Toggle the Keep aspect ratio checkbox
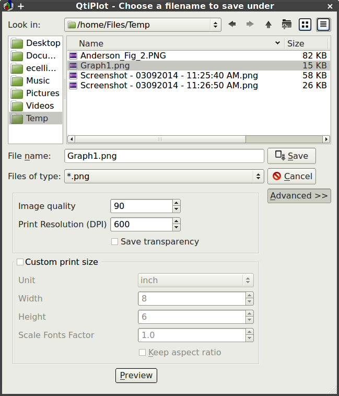The height and width of the screenshot is (396, 339). click(x=143, y=352)
